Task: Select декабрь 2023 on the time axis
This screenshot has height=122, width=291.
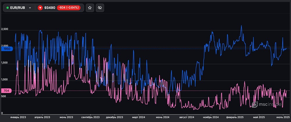Action: tap(114, 117)
